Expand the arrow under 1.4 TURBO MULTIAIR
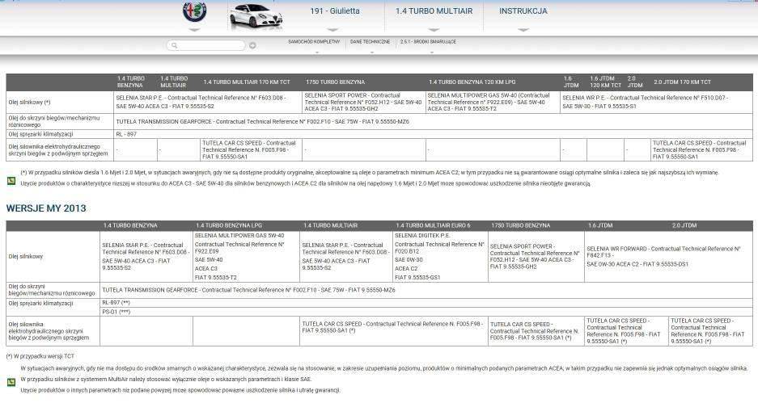Image resolution: width=758 pixels, height=403 pixels. (x=434, y=30)
